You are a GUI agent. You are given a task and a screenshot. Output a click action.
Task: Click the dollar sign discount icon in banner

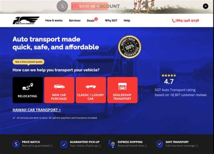(62, 6)
